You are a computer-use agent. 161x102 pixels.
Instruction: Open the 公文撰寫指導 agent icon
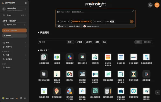click(x=44, y=57)
